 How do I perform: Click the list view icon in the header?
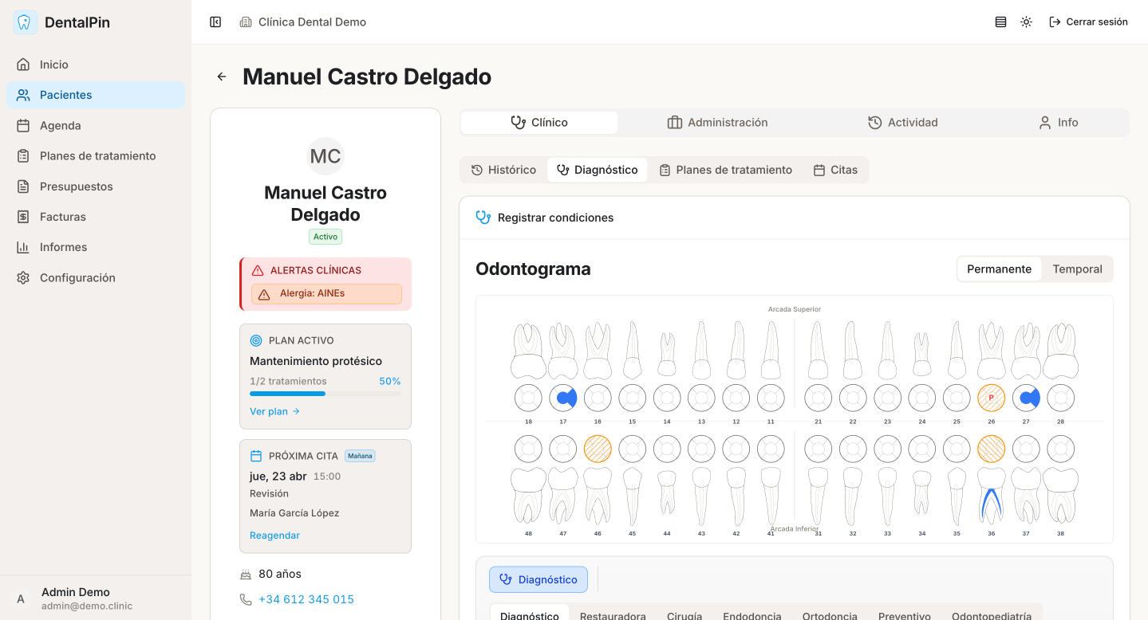(1000, 22)
